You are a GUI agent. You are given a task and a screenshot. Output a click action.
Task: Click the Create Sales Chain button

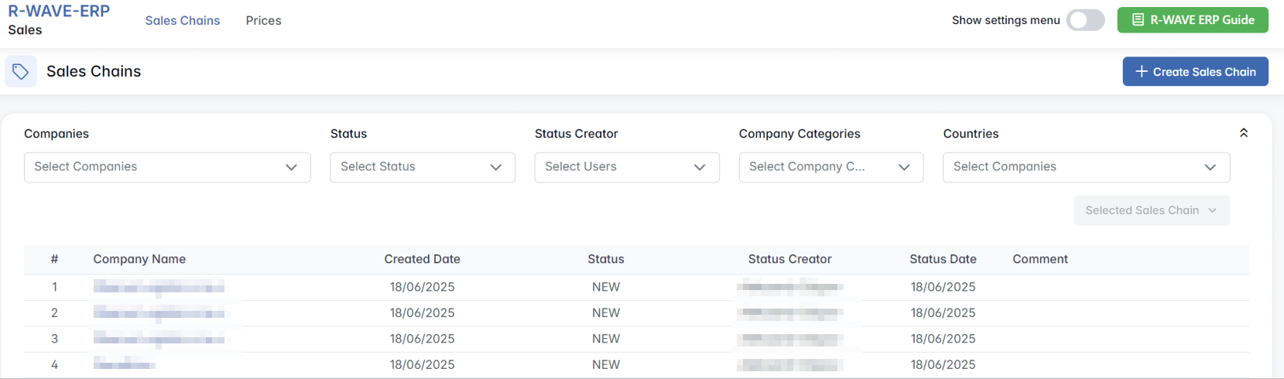click(x=1195, y=72)
